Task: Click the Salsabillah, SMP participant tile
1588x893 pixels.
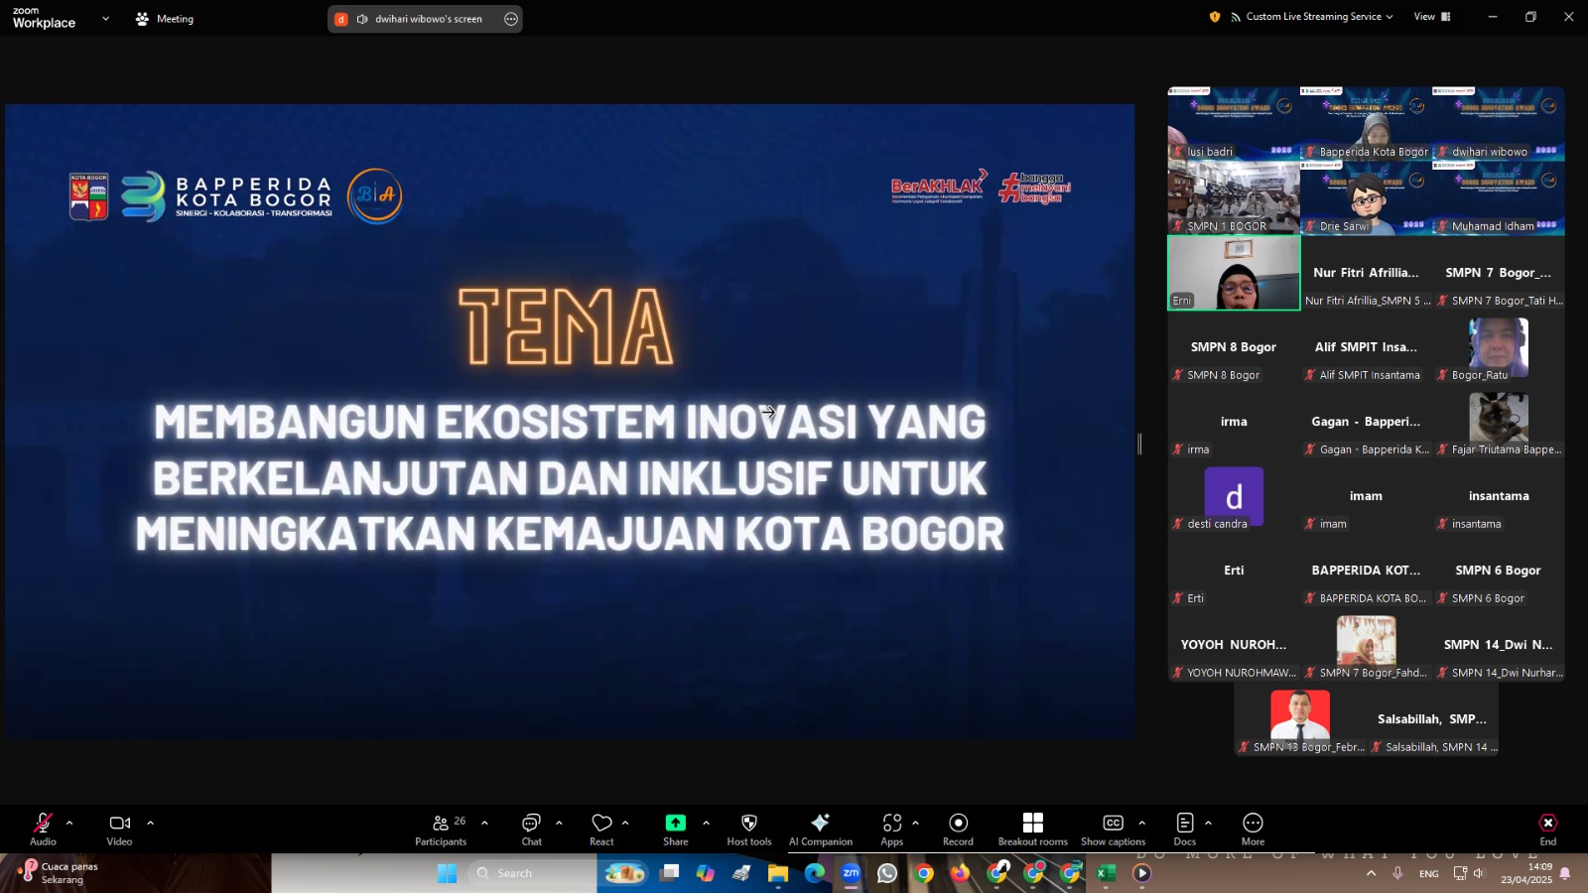Action: point(1432,719)
